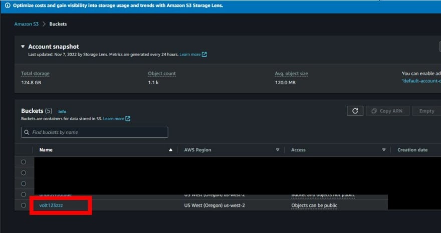Select the second bucket radio button

coord(24,173)
